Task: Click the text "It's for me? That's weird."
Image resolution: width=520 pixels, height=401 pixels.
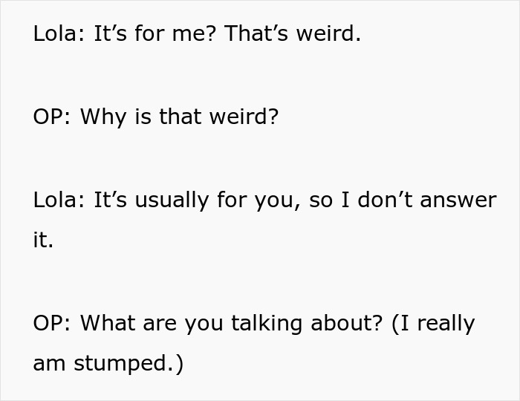Action: [227, 34]
